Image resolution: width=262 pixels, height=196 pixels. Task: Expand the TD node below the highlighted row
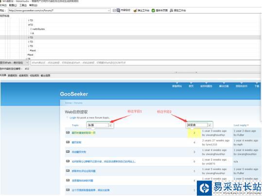click(29, 42)
